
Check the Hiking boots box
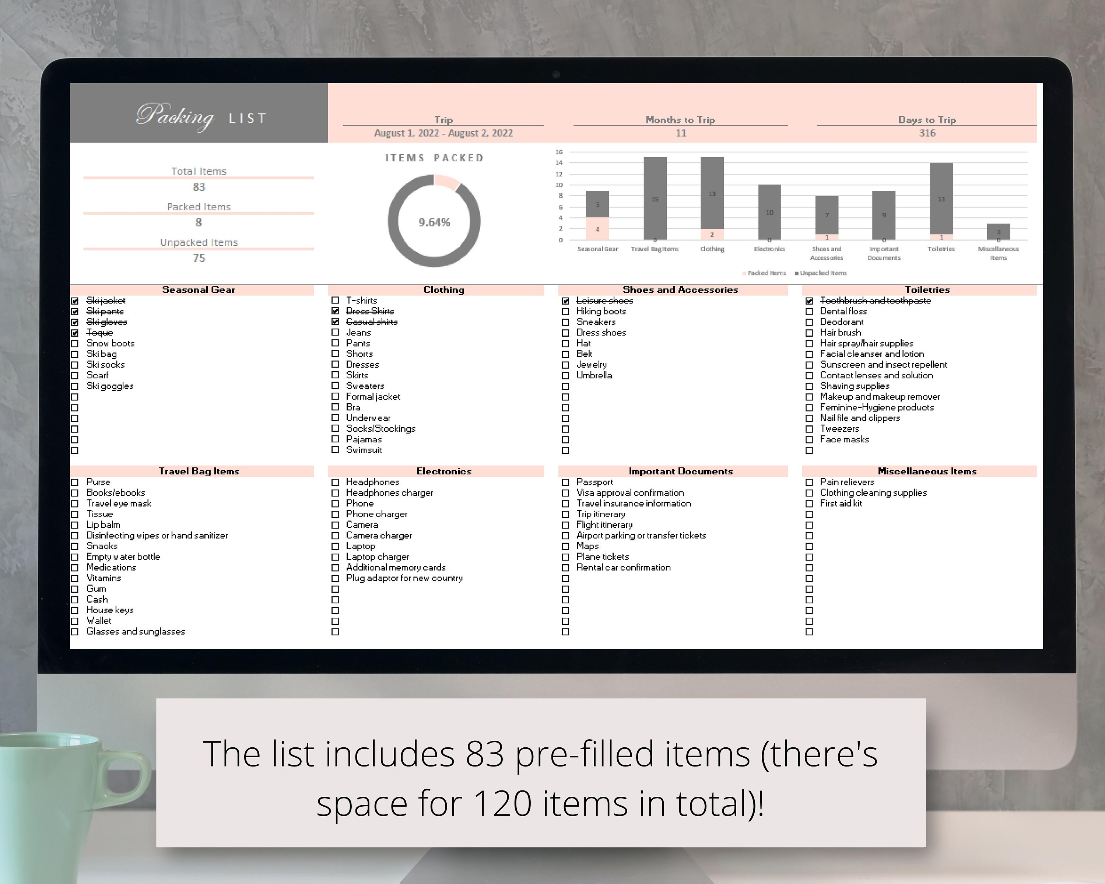click(565, 311)
